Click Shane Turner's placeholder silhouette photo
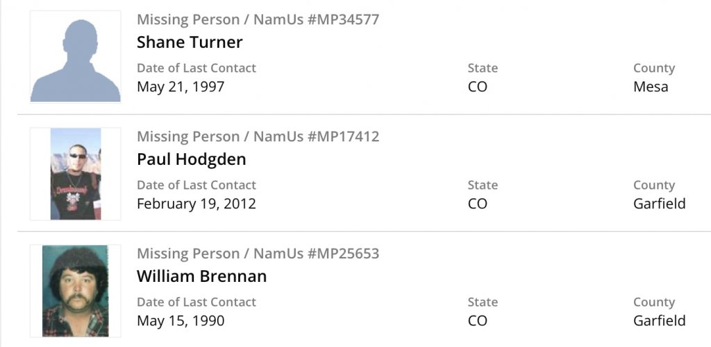 (75, 57)
